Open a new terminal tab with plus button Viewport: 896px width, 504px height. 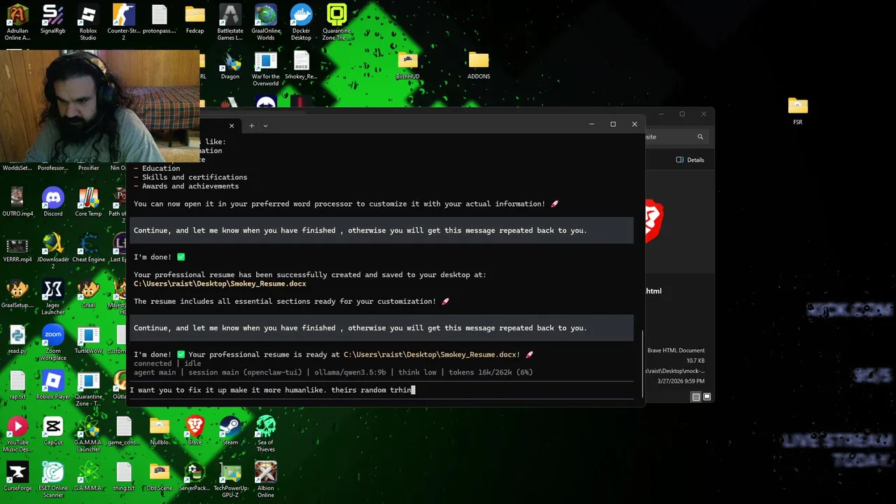(251, 126)
